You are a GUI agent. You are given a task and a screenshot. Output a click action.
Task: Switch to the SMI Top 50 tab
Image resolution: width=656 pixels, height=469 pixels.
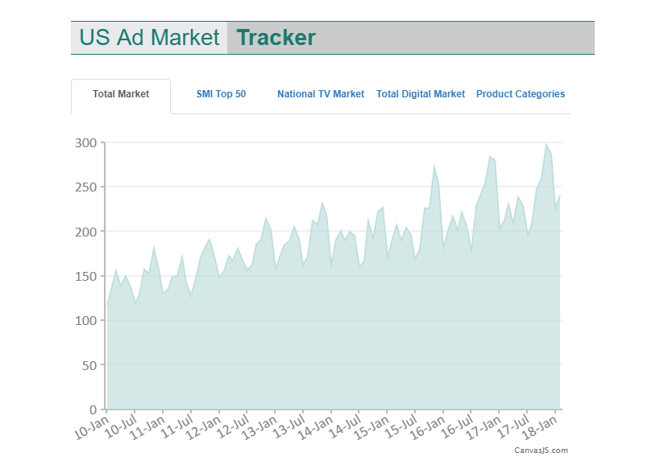point(221,94)
